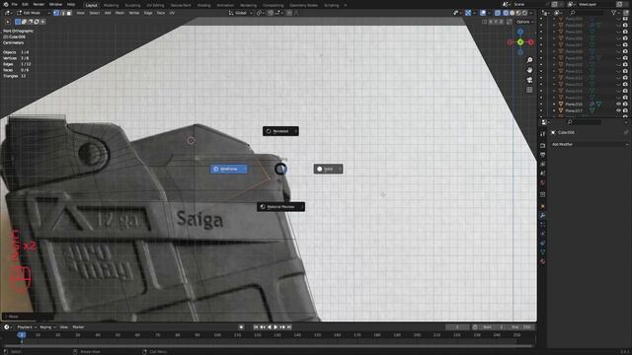Open the Global transform orientation dropdown
Image resolution: width=632 pixels, height=355 pixels.
241,13
